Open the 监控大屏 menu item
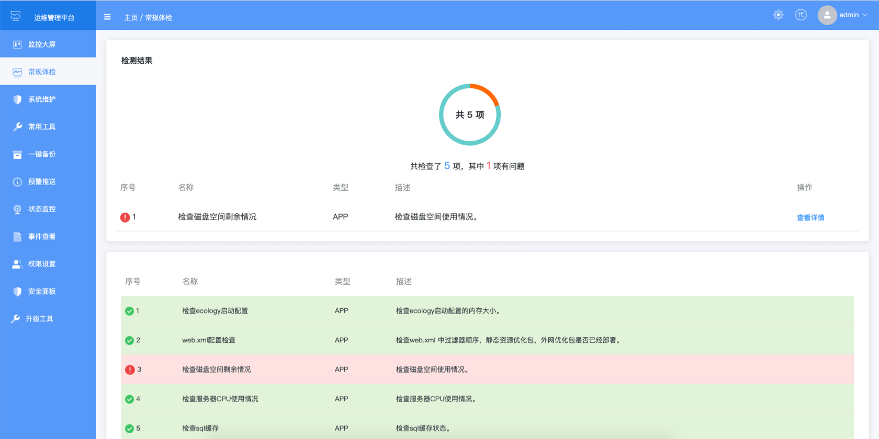879x439 pixels. (48, 44)
